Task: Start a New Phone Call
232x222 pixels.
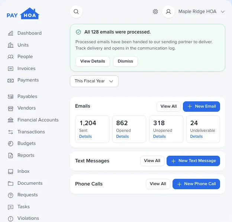Action: click(x=196, y=184)
